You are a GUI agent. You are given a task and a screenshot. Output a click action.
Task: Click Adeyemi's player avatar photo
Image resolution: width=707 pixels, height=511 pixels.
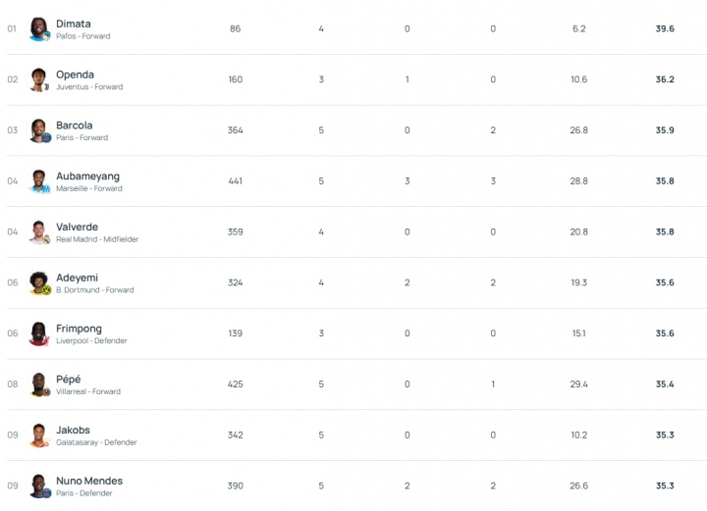tap(39, 283)
